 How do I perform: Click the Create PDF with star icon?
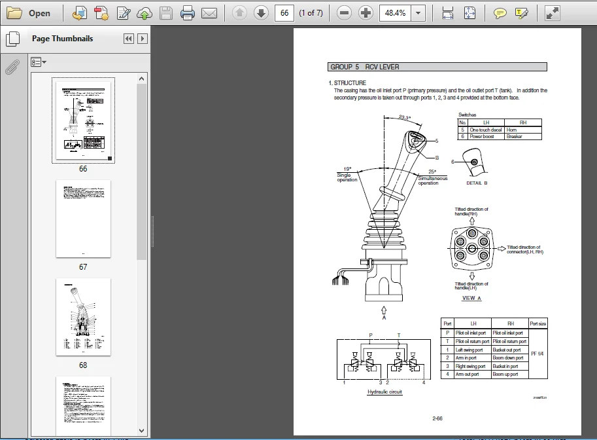click(x=101, y=13)
